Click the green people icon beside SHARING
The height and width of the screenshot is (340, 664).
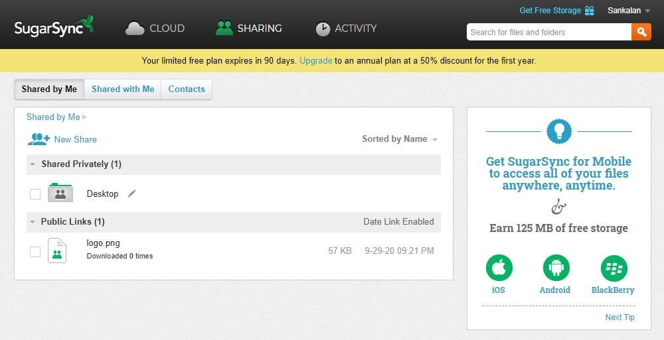coord(224,28)
